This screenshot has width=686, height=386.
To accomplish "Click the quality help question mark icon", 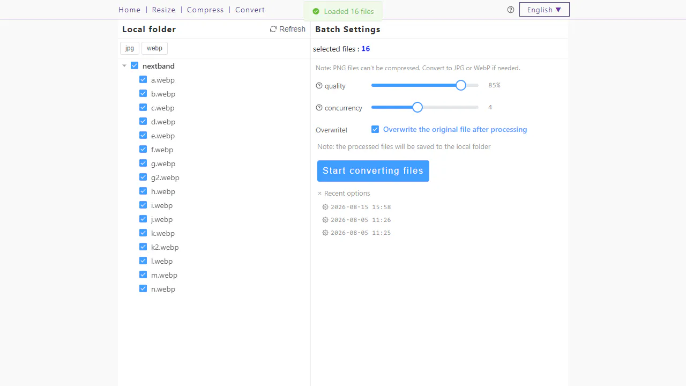I will pyautogui.click(x=319, y=86).
